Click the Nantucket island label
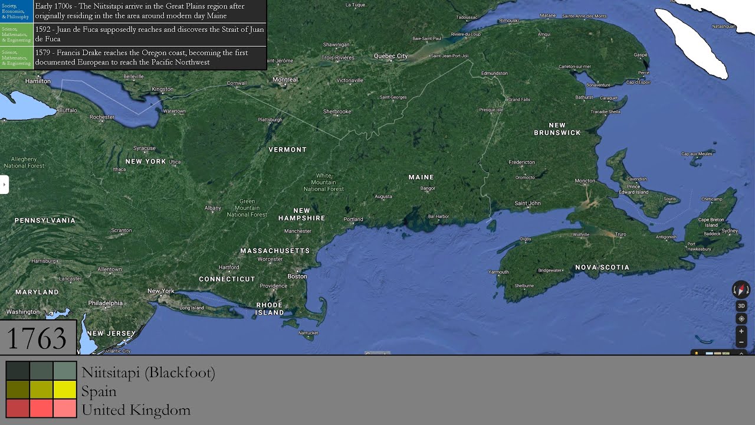 click(x=308, y=333)
